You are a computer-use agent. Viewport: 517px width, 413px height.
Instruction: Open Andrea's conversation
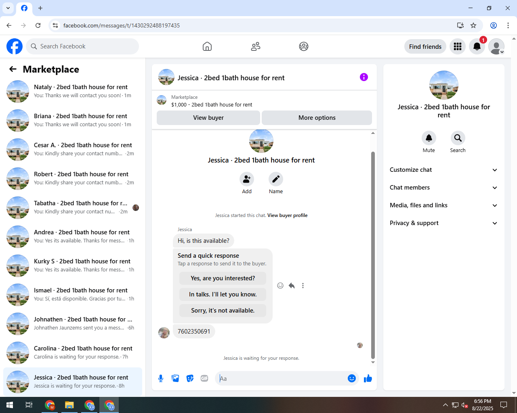(x=73, y=236)
